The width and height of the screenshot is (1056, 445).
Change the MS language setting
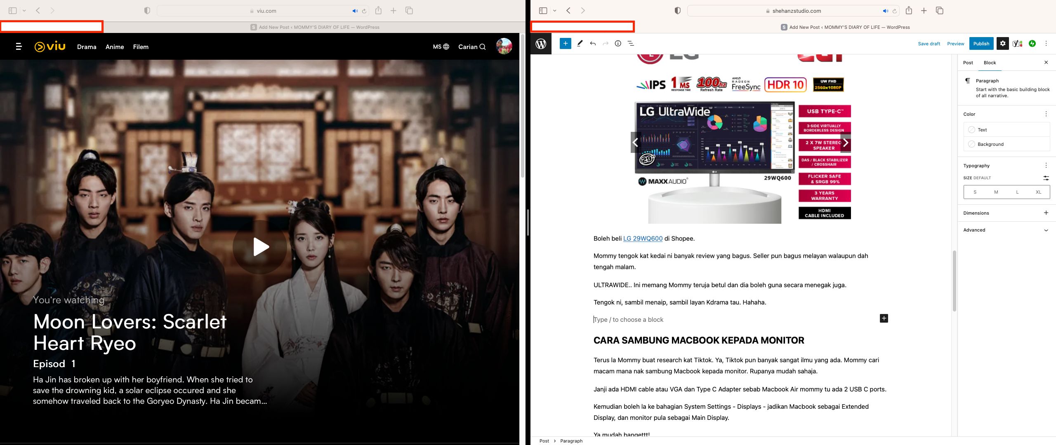[441, 47]
